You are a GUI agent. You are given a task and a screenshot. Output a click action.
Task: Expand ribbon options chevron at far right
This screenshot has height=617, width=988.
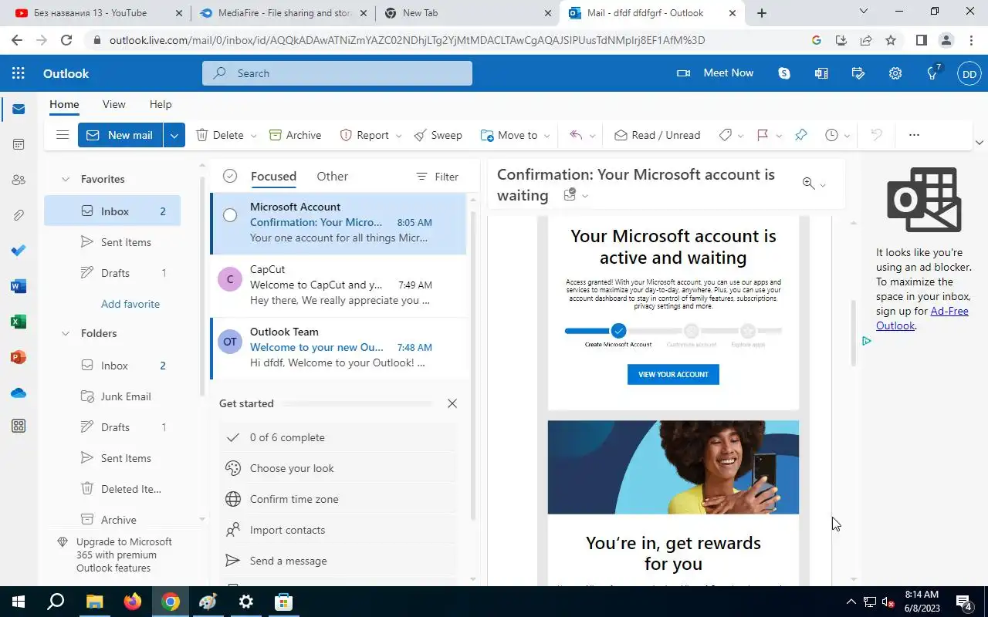tap(980, 143)
